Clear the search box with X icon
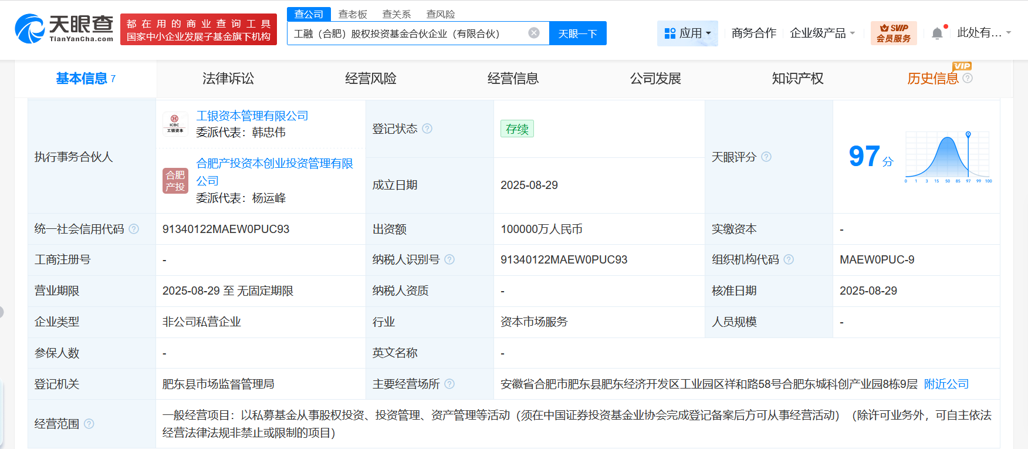Image resolution: width=1028 pixels, height=449 pixels. (533, 33)
